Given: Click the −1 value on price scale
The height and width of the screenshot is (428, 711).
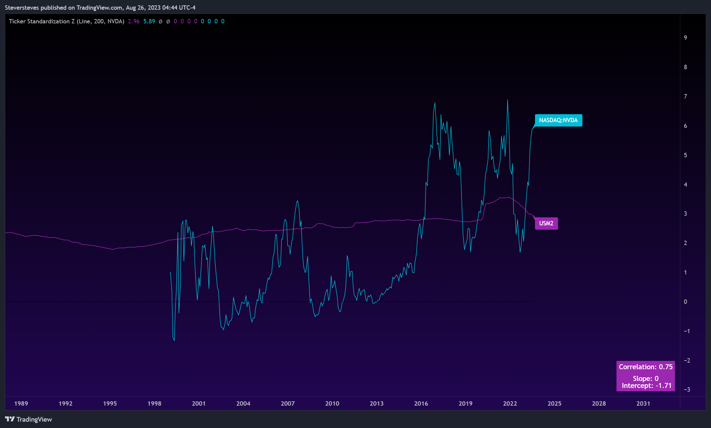Looking at the screenshot, I should tap(687, 331).
